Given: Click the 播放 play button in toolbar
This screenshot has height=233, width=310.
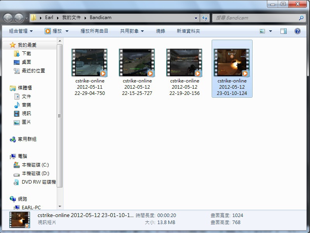Looking at the screenshot, I should [x=53, y=31].
